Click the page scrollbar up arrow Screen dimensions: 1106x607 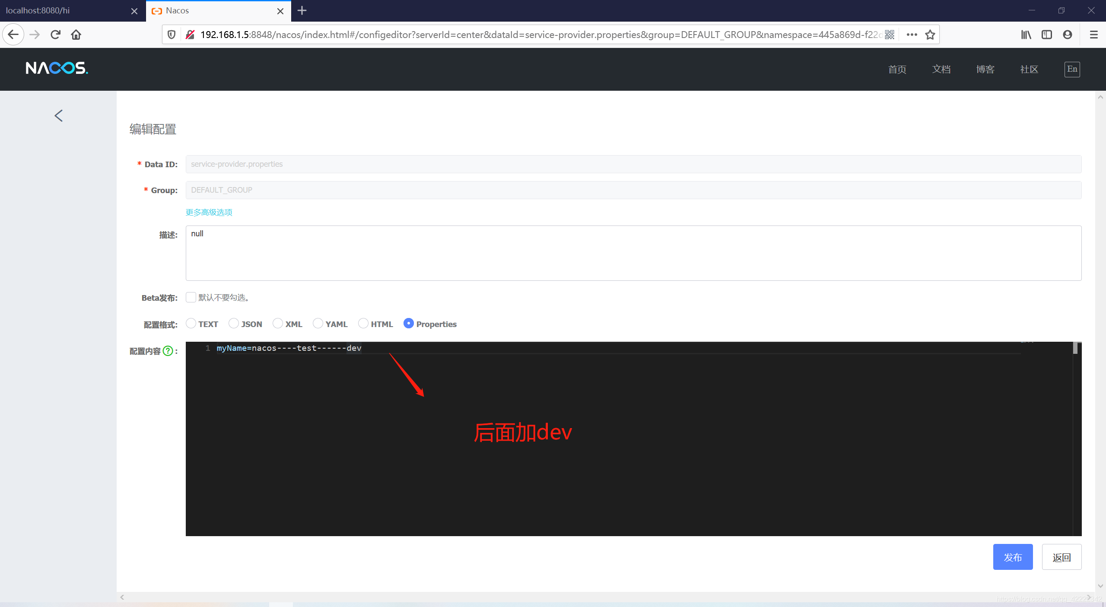[1100, 97]
